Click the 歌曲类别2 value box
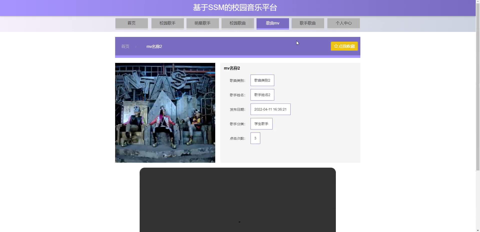The width and height of the screenshot is (480, 232). point(262,80)
